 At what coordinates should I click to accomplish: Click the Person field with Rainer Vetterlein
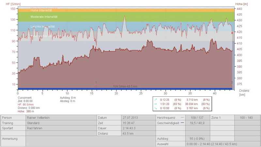click(61, 117)
